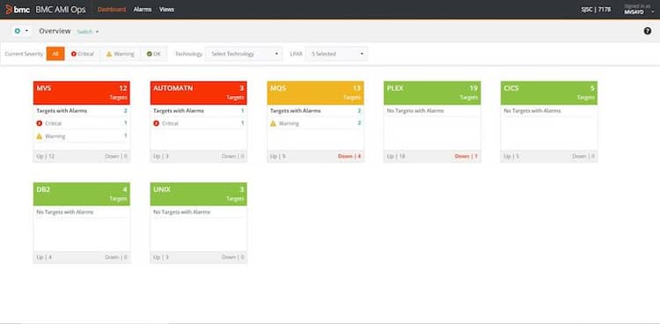Click Down | 0 in UNIX card
This screenshot has width=660, height=324.
point(233,257)
